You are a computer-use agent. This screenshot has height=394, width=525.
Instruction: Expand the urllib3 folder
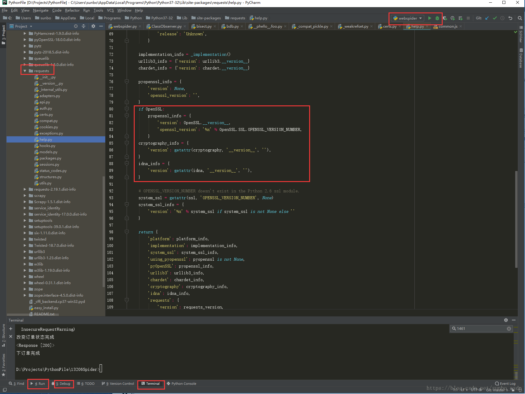coord(25,252)
